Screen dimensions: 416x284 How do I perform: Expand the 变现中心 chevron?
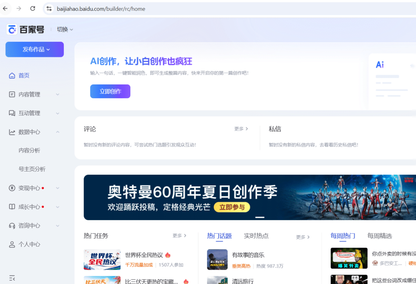pos(58,188)
